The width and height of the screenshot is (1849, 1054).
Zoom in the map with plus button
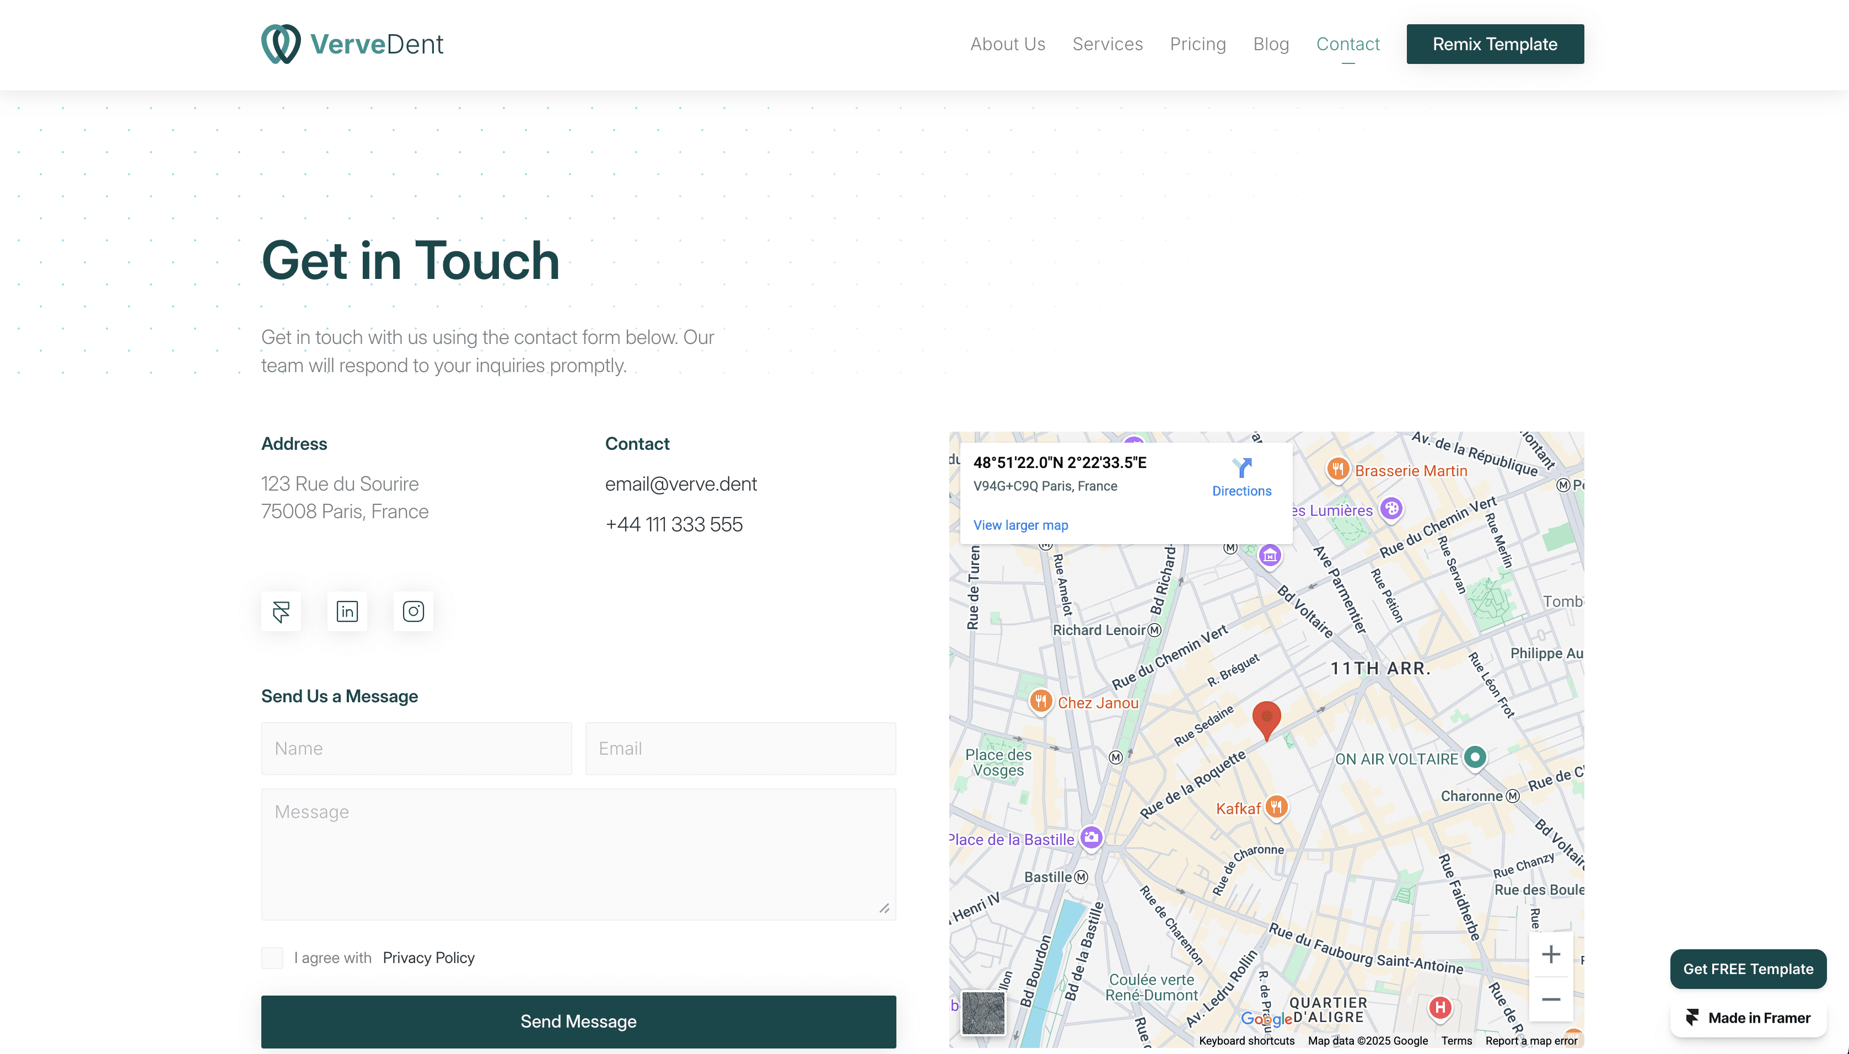[x=1551, y=954]
